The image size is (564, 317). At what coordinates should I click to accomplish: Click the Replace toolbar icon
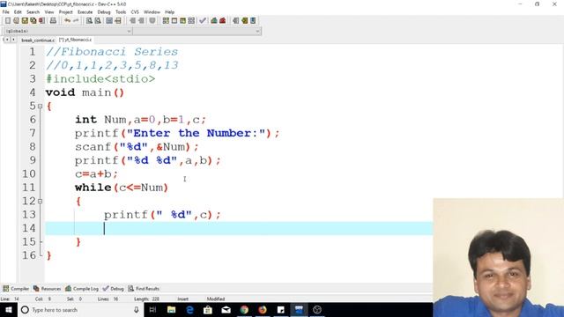pyautogui.click(x=98, y=21)
